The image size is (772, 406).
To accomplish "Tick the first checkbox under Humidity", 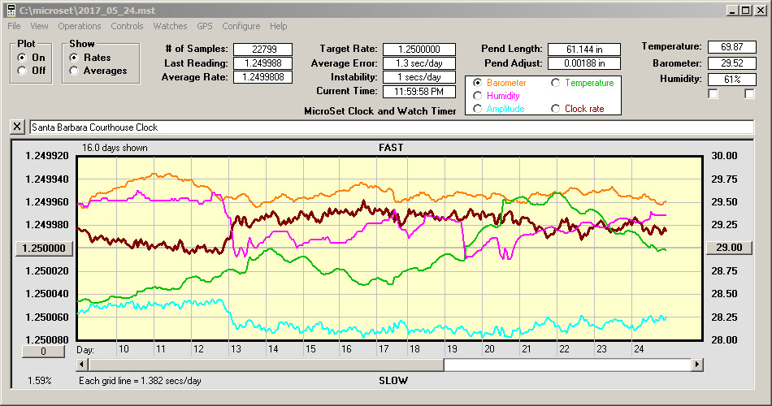I will 713,93.
